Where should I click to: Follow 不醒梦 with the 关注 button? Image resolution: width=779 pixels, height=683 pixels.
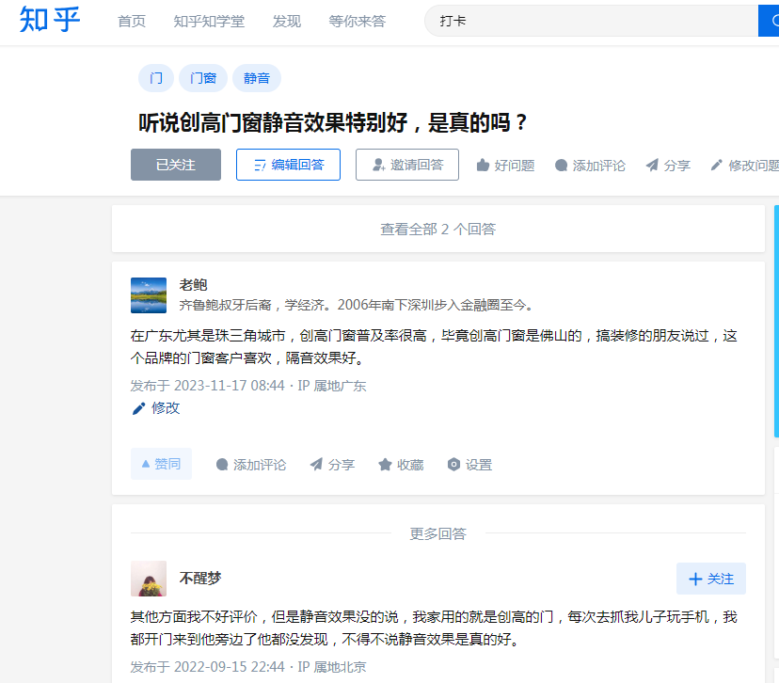tap(711, 579)
